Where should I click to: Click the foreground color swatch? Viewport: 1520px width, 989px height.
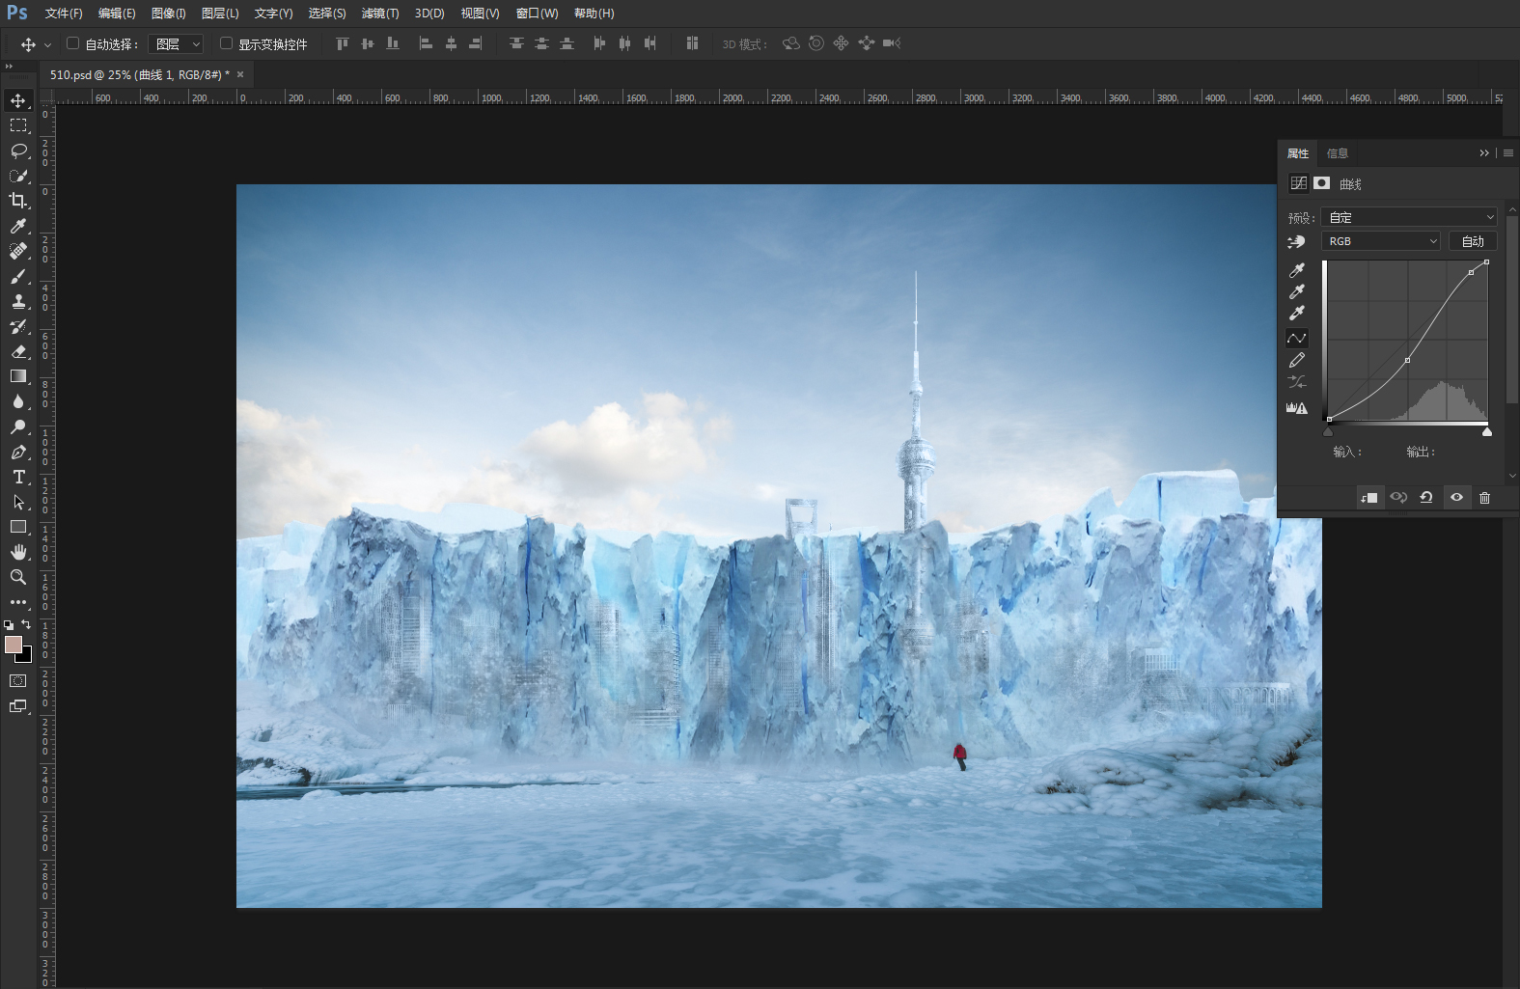tap(13, 645)
